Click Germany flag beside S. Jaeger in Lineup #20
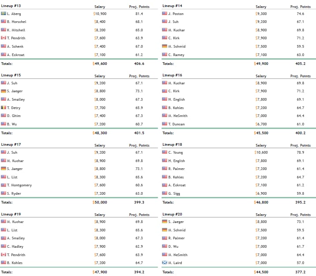This screenshot has height=276, width=316. coord(165,222)
